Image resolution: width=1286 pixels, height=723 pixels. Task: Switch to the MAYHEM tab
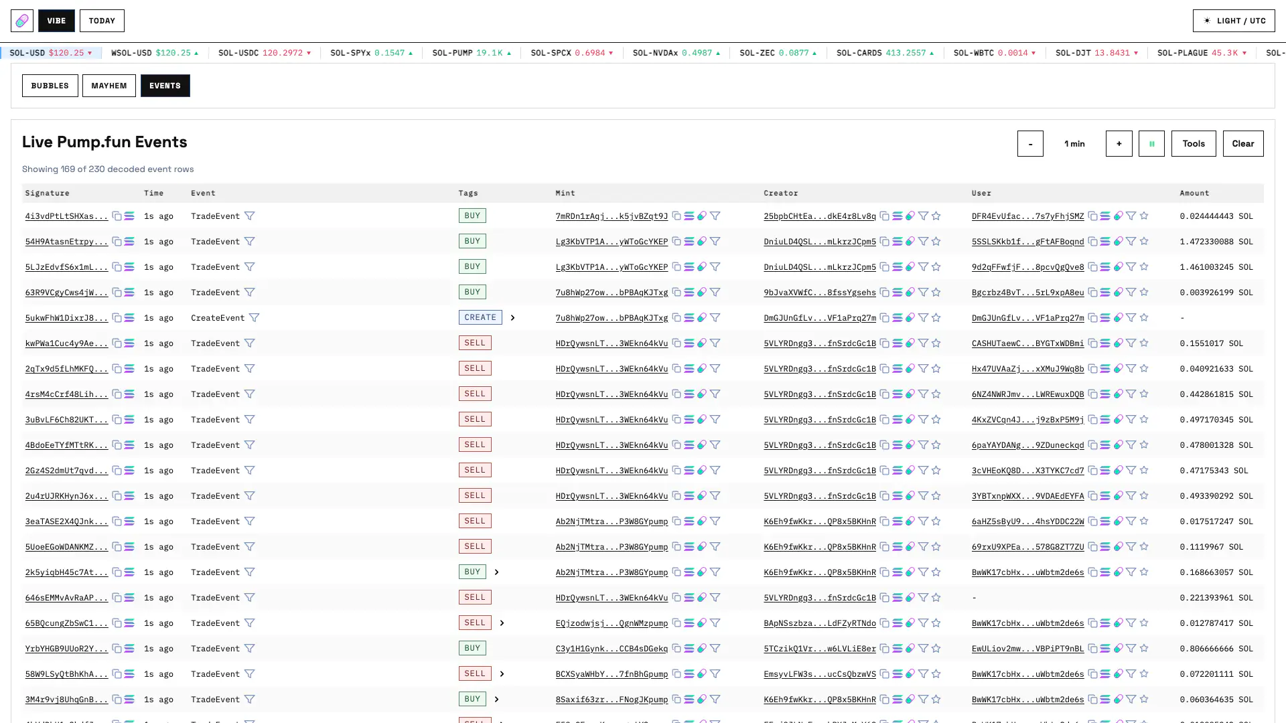tap(109, 86)
